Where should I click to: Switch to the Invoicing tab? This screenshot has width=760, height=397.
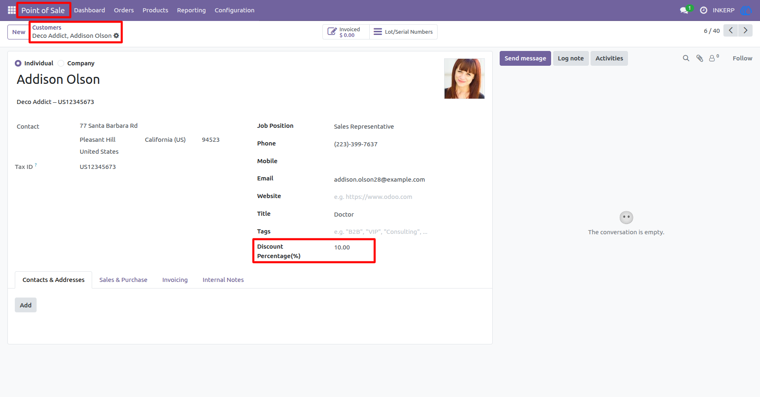175,280
